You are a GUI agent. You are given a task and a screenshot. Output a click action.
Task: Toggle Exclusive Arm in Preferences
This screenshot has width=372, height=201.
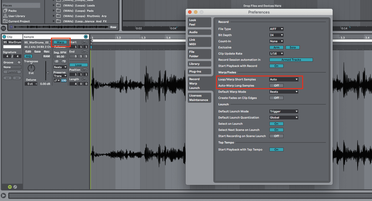pyautogui.click(x=277, y=48)
